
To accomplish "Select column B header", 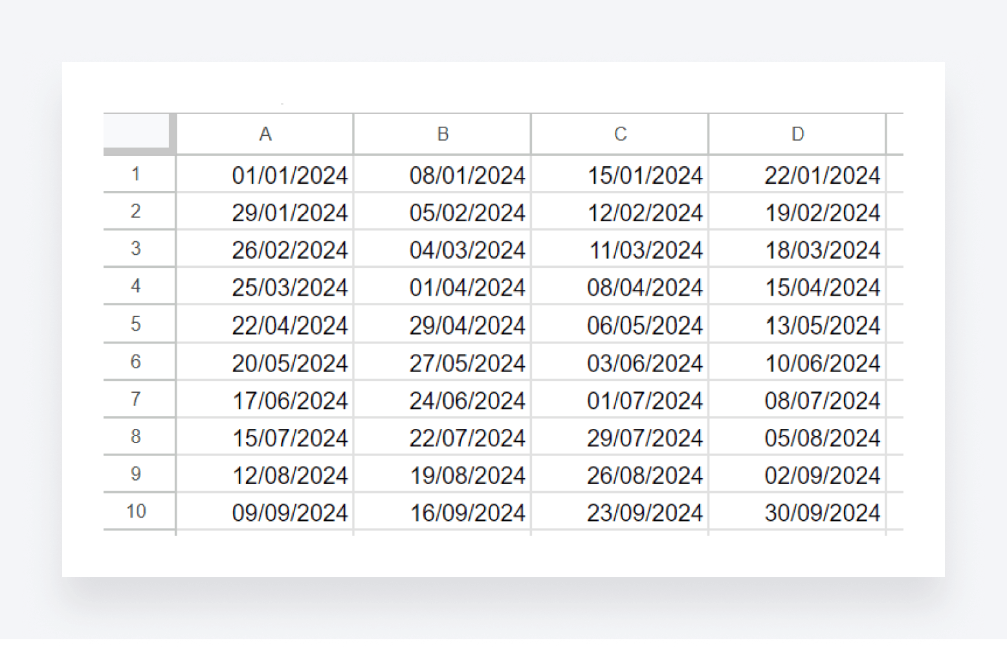I will [x=442, y=134].
